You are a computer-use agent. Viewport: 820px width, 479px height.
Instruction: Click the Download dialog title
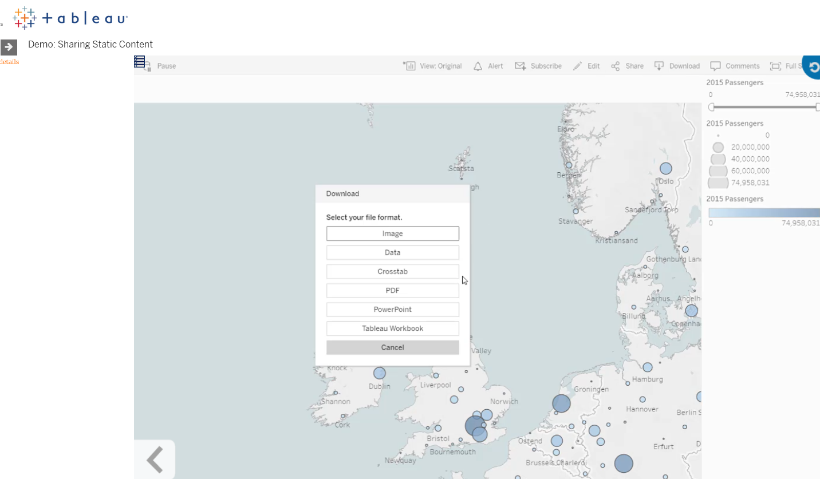click(x=342, y=193)
